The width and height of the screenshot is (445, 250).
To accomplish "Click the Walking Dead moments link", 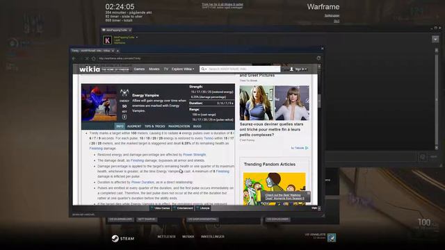I will [284, 197].
